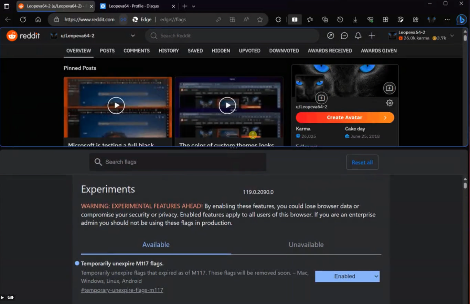This screenshot has height=304, width=470.
Task: Open the Extensions puzzle icon
Action: (278, 20)
